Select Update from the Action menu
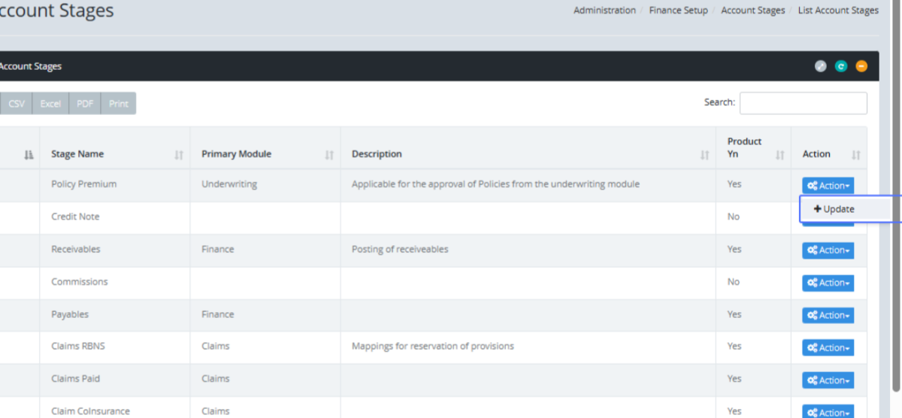The width and height of the screenshot is (902, 418). (x=834, y=209)
